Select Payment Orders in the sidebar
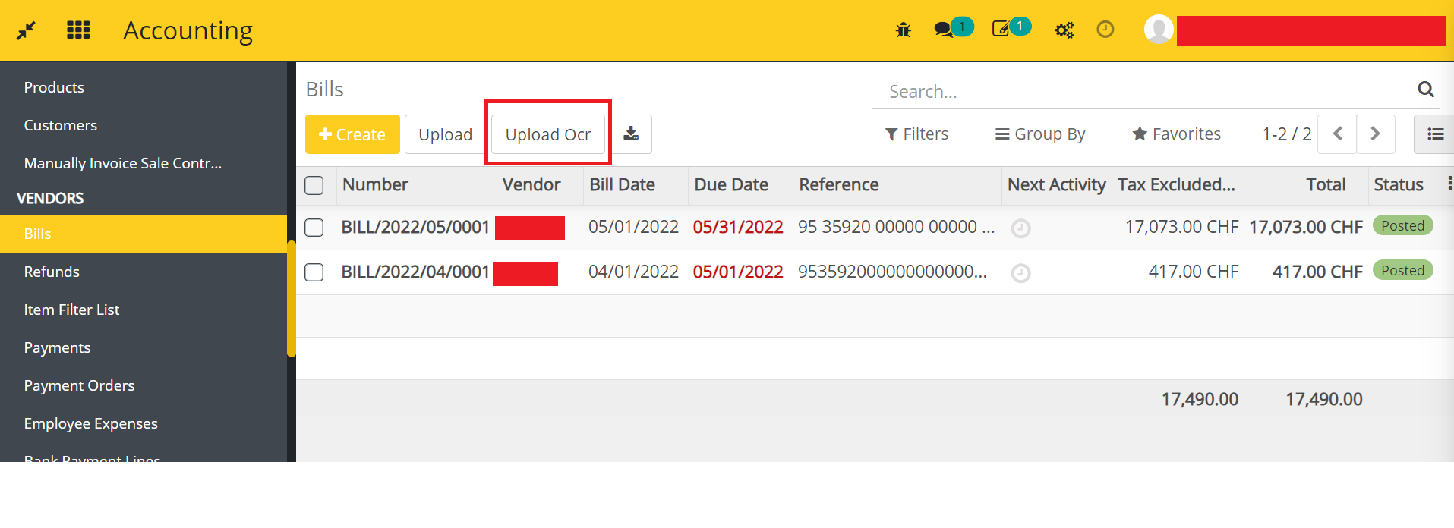Image resolution: width=1454 pixels, height=528 pixels. pyautogui.click(x=79, y=385)
